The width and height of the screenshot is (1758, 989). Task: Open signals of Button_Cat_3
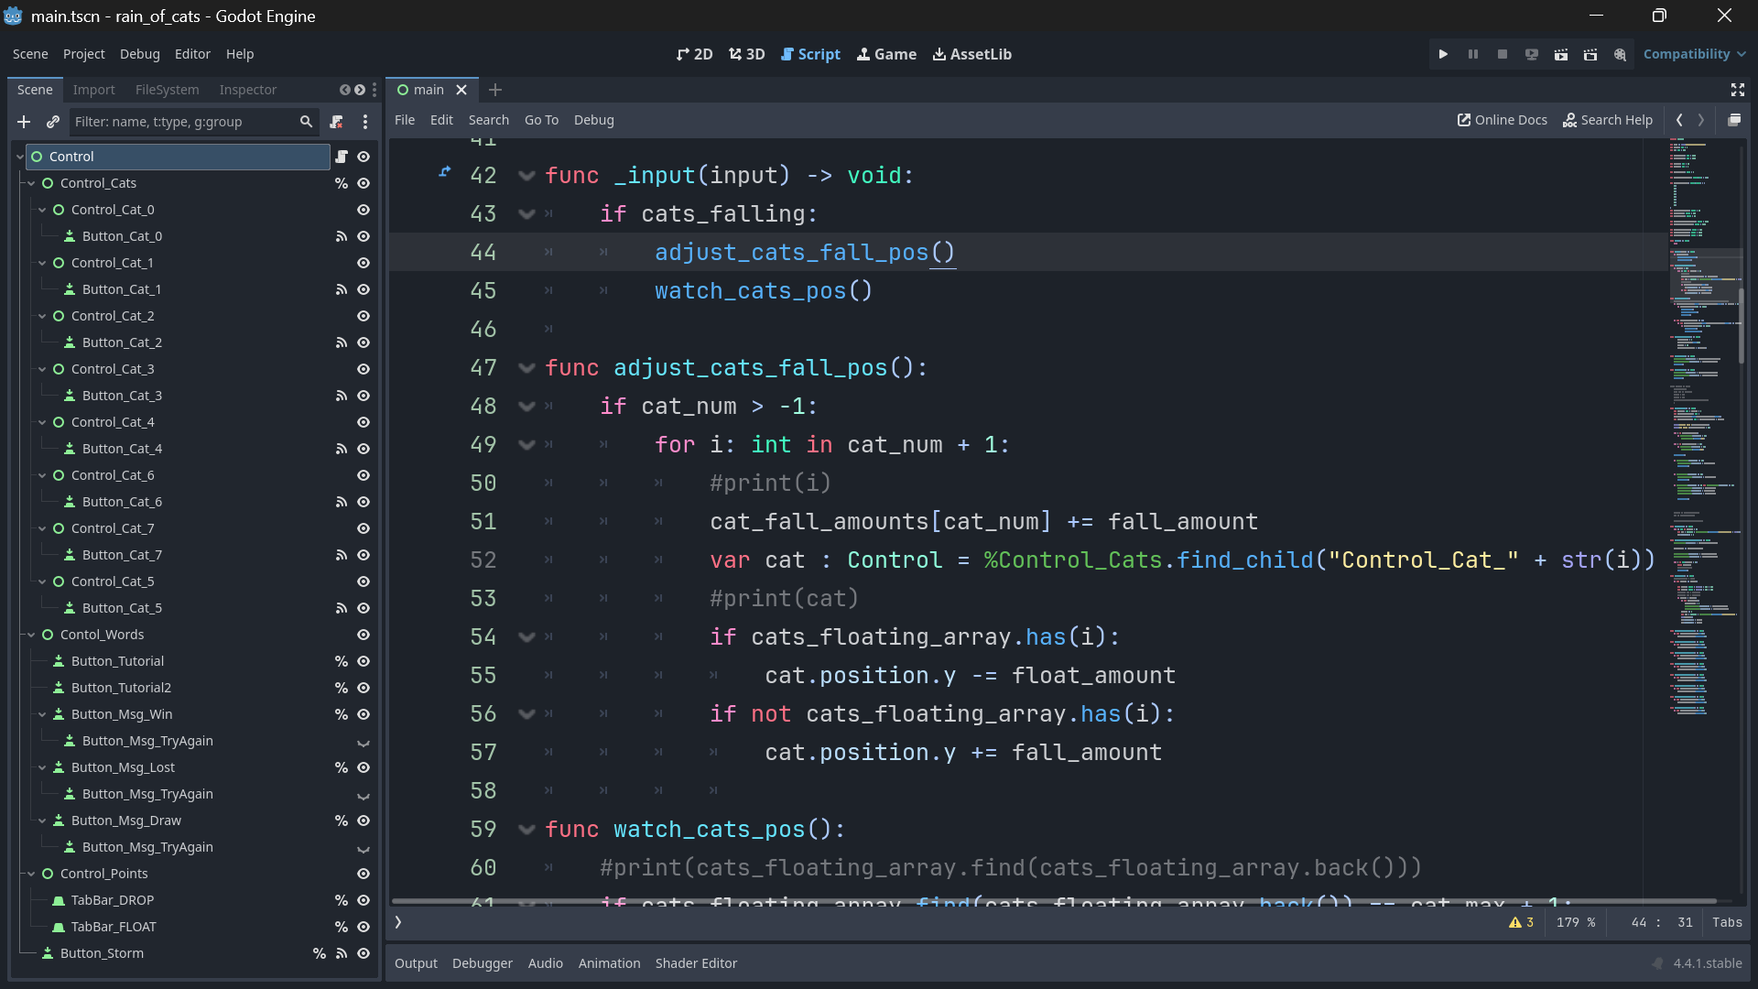click(x=342, y=396)
